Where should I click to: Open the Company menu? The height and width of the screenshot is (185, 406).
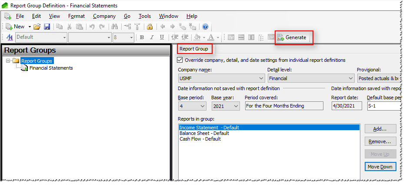coord(104,16)
